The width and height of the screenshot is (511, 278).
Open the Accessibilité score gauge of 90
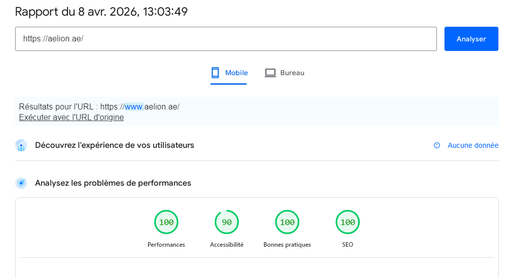[227, 222]
